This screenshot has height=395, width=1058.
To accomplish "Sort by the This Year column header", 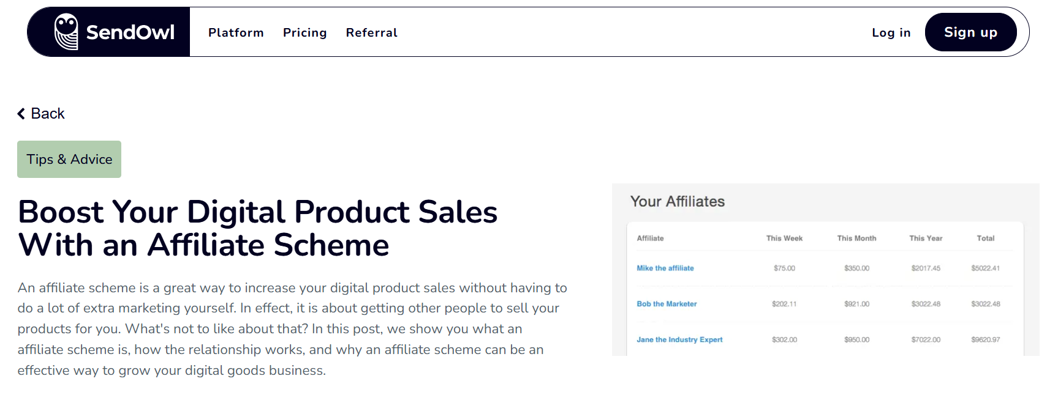I will [x=926, y=238].
